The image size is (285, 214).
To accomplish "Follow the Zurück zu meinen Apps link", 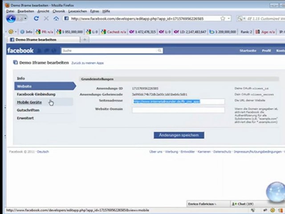I will coord(87,63).
